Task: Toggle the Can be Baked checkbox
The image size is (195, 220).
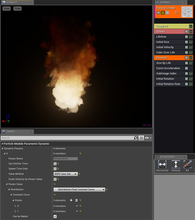Action: pyautogui.click(x=55, y=216)
